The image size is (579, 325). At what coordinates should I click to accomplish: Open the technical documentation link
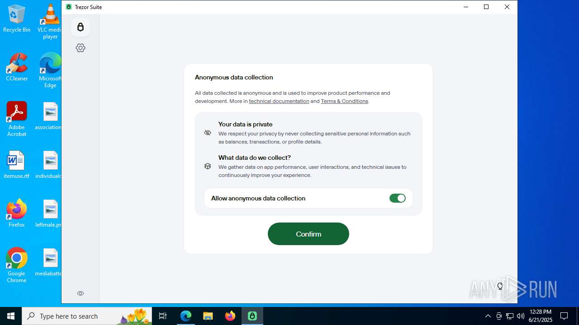pos(279,101)
